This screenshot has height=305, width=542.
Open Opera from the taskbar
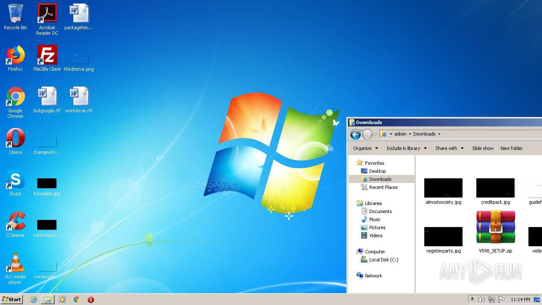tap(91, 299)
